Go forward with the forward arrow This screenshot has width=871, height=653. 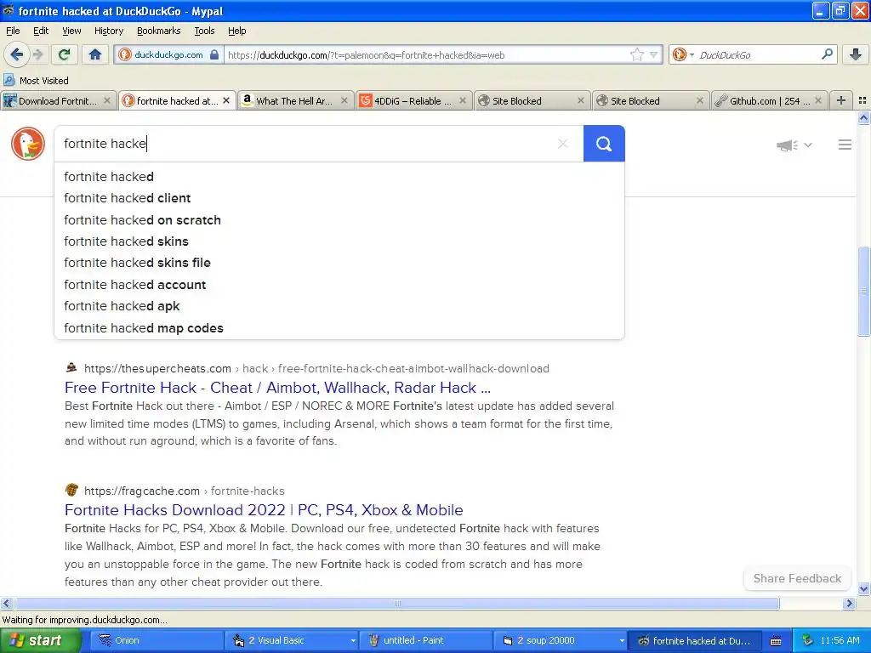[37, 54]
